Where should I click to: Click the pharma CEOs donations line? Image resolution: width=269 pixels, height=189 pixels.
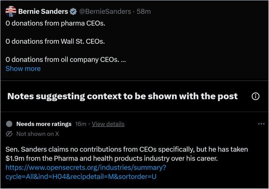(56, 23)
